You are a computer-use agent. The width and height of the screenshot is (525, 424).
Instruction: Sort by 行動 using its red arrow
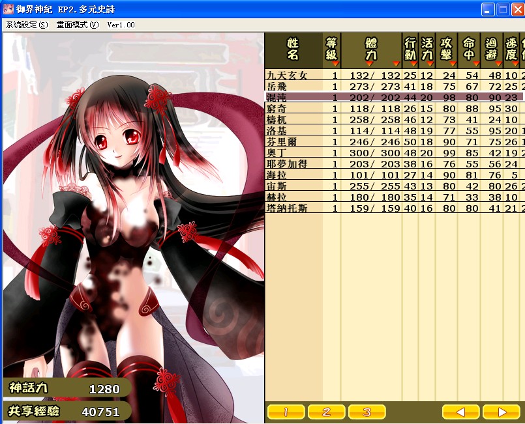click(414, 63)
